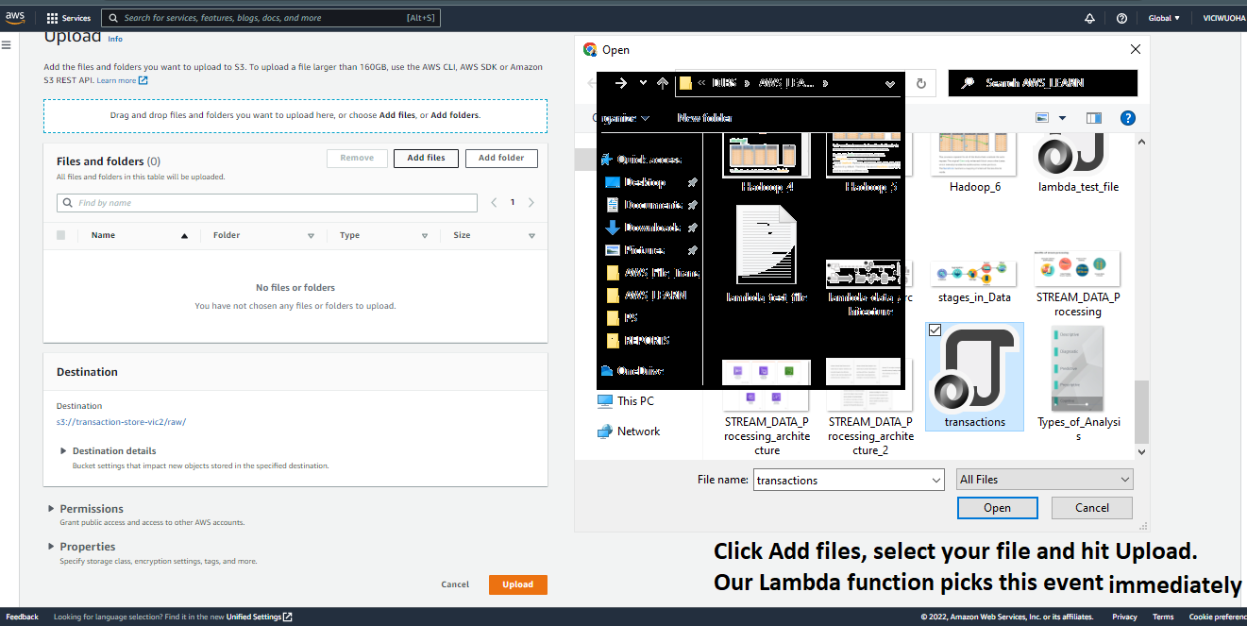This screenshot has width=1247, height=626.
Task: Go to previous page of files table
Action: (x=494, y=203)
